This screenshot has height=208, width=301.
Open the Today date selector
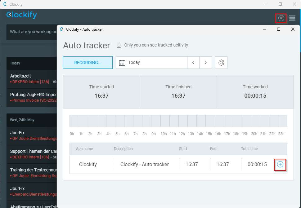pos(151,63)
